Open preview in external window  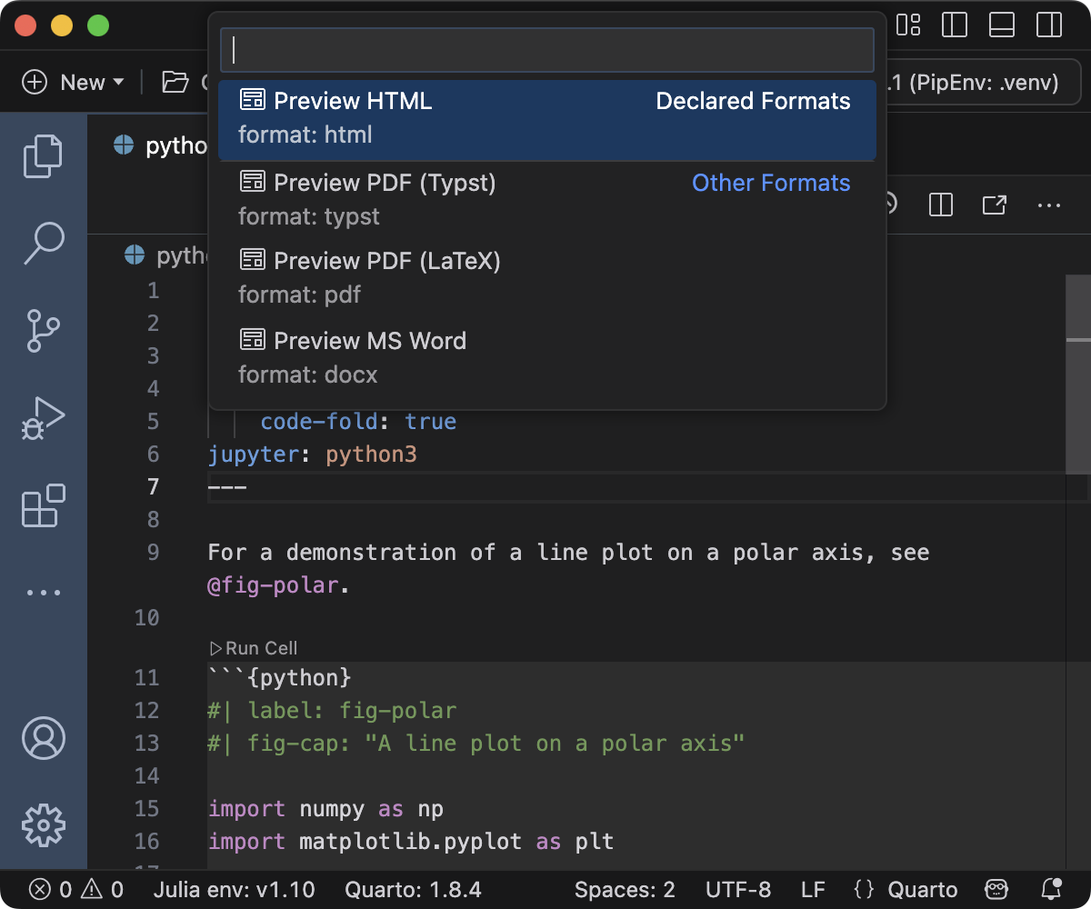pos(995,205)
